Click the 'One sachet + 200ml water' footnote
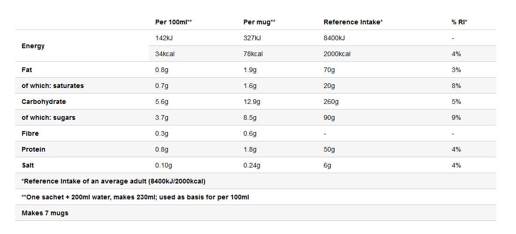The width and height of the screenshot is (516, 234). click(x=135, y=197)
